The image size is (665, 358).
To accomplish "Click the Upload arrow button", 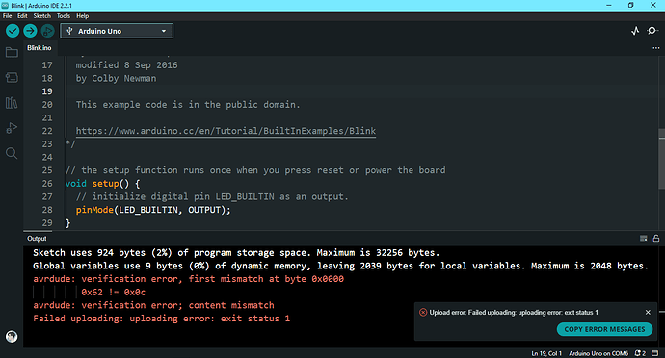I will [30, 31].
